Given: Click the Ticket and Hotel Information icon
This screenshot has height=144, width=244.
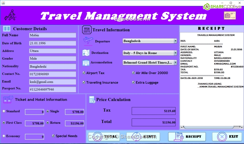Looking at the screenshot, I should 8,99.
